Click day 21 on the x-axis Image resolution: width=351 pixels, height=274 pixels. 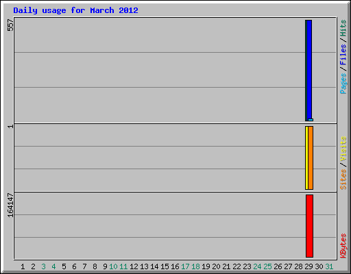tap(226, 266)
